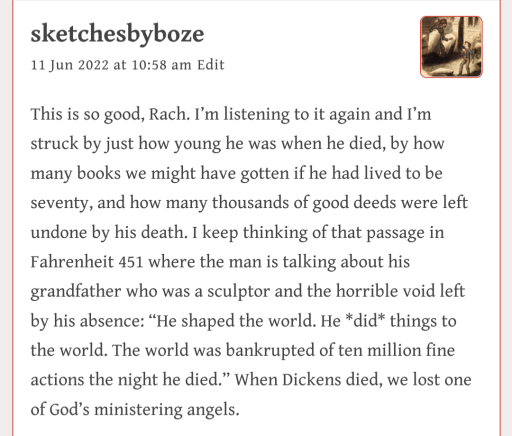Image resolution: width=512 pixels, height=436 pixels.
Task: Click the Edit link beside timestamp
Action: coord(210,65)
